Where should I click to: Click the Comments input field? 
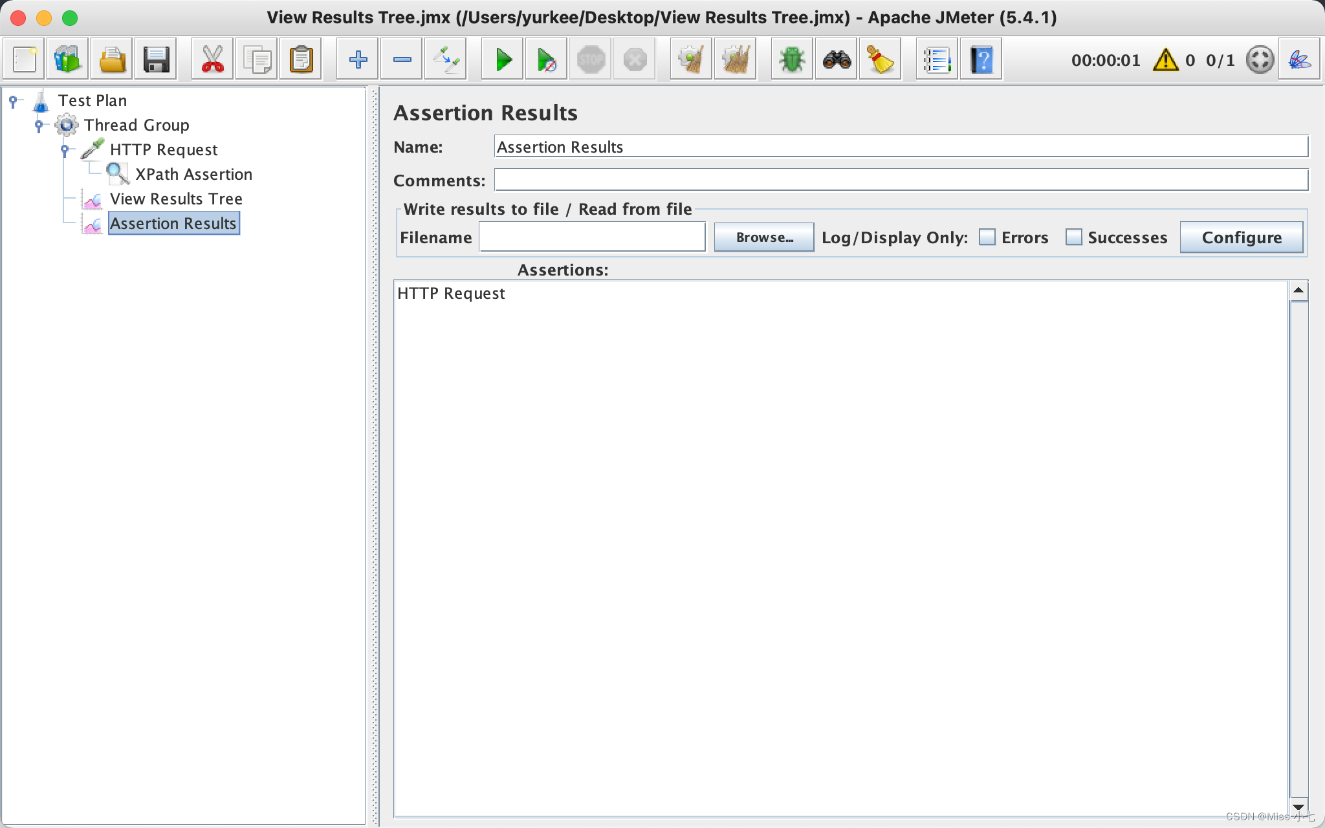click(x=901, y=180)
